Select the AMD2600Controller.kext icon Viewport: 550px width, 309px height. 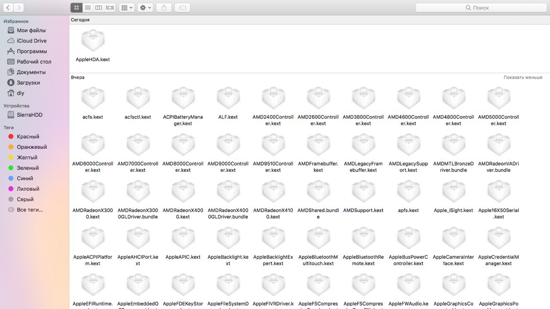point(318,98)
